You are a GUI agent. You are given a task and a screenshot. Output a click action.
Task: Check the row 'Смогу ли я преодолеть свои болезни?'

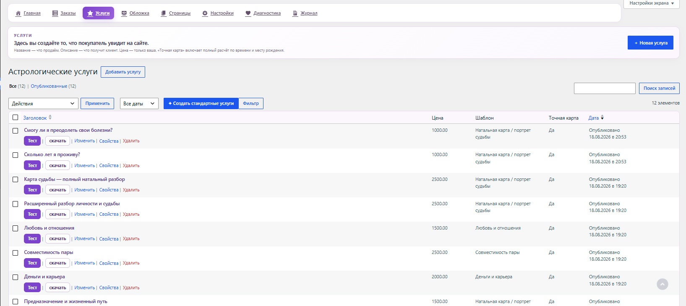point(16,131)
